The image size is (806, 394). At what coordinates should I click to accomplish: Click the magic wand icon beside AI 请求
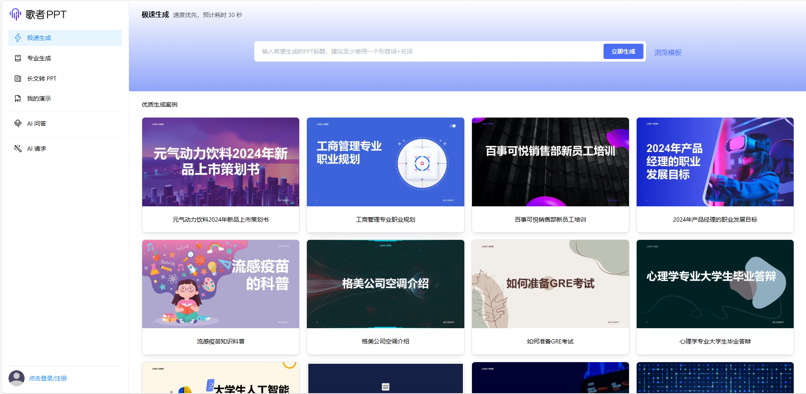pyautogui.click(x=18, y=149)
